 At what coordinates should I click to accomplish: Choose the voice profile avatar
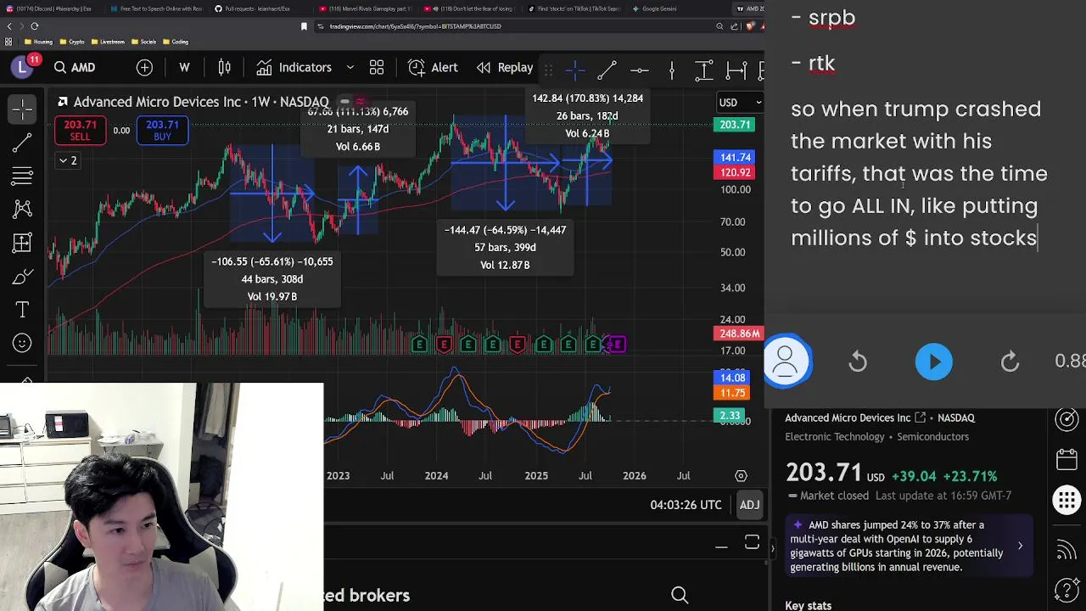(x=787, y=362)
